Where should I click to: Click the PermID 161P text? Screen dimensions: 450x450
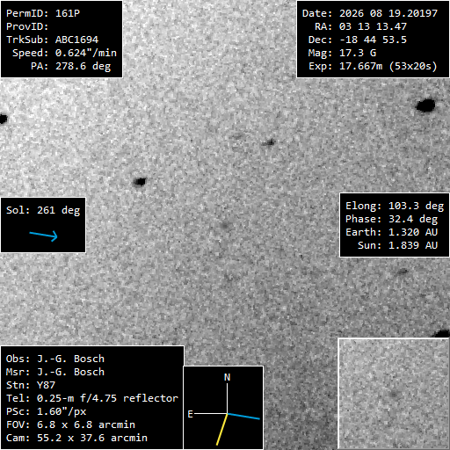[43, 13]
